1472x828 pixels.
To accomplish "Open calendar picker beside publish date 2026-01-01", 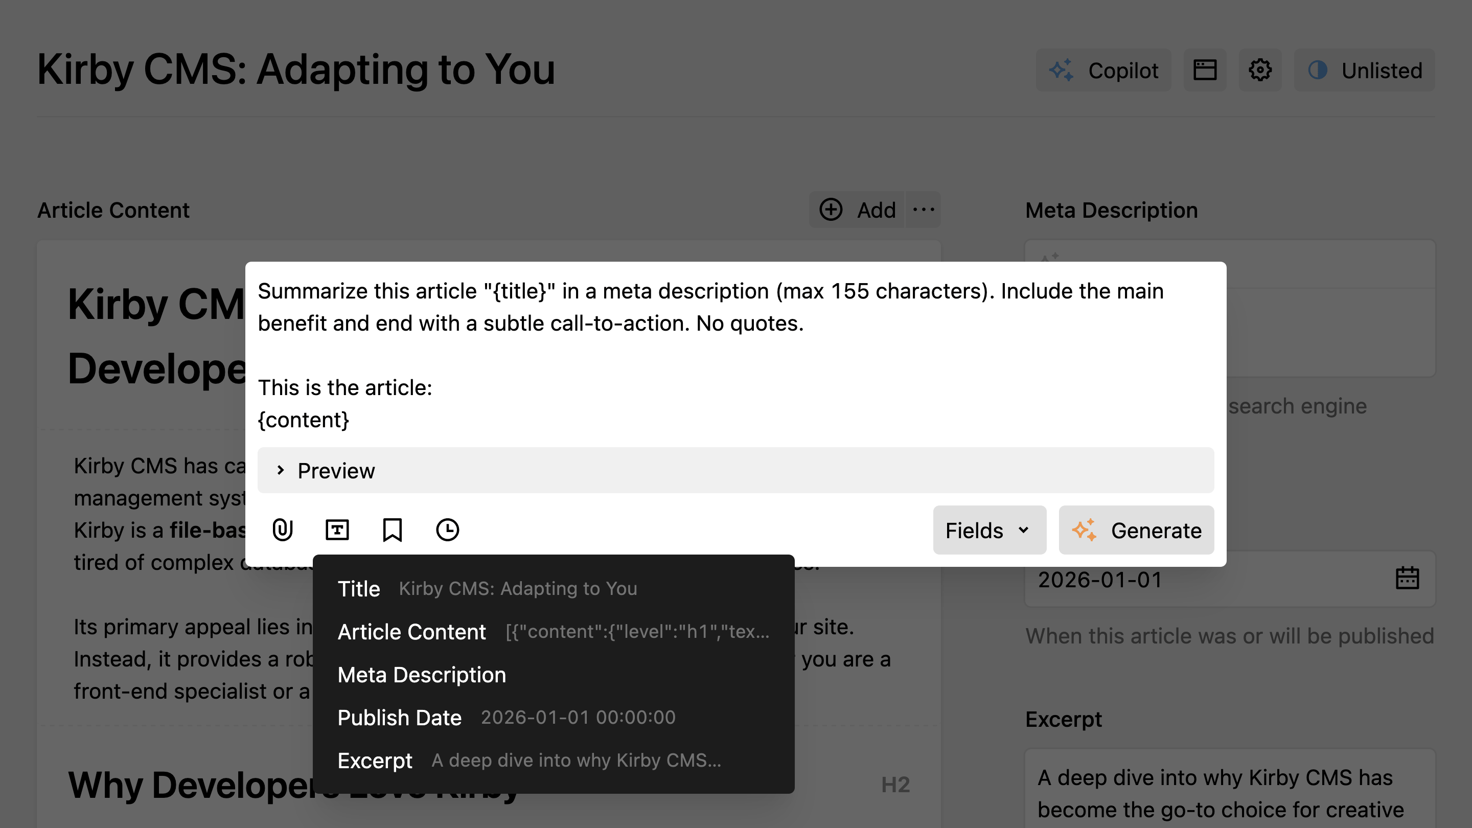I will click(x=1408, y=578).
